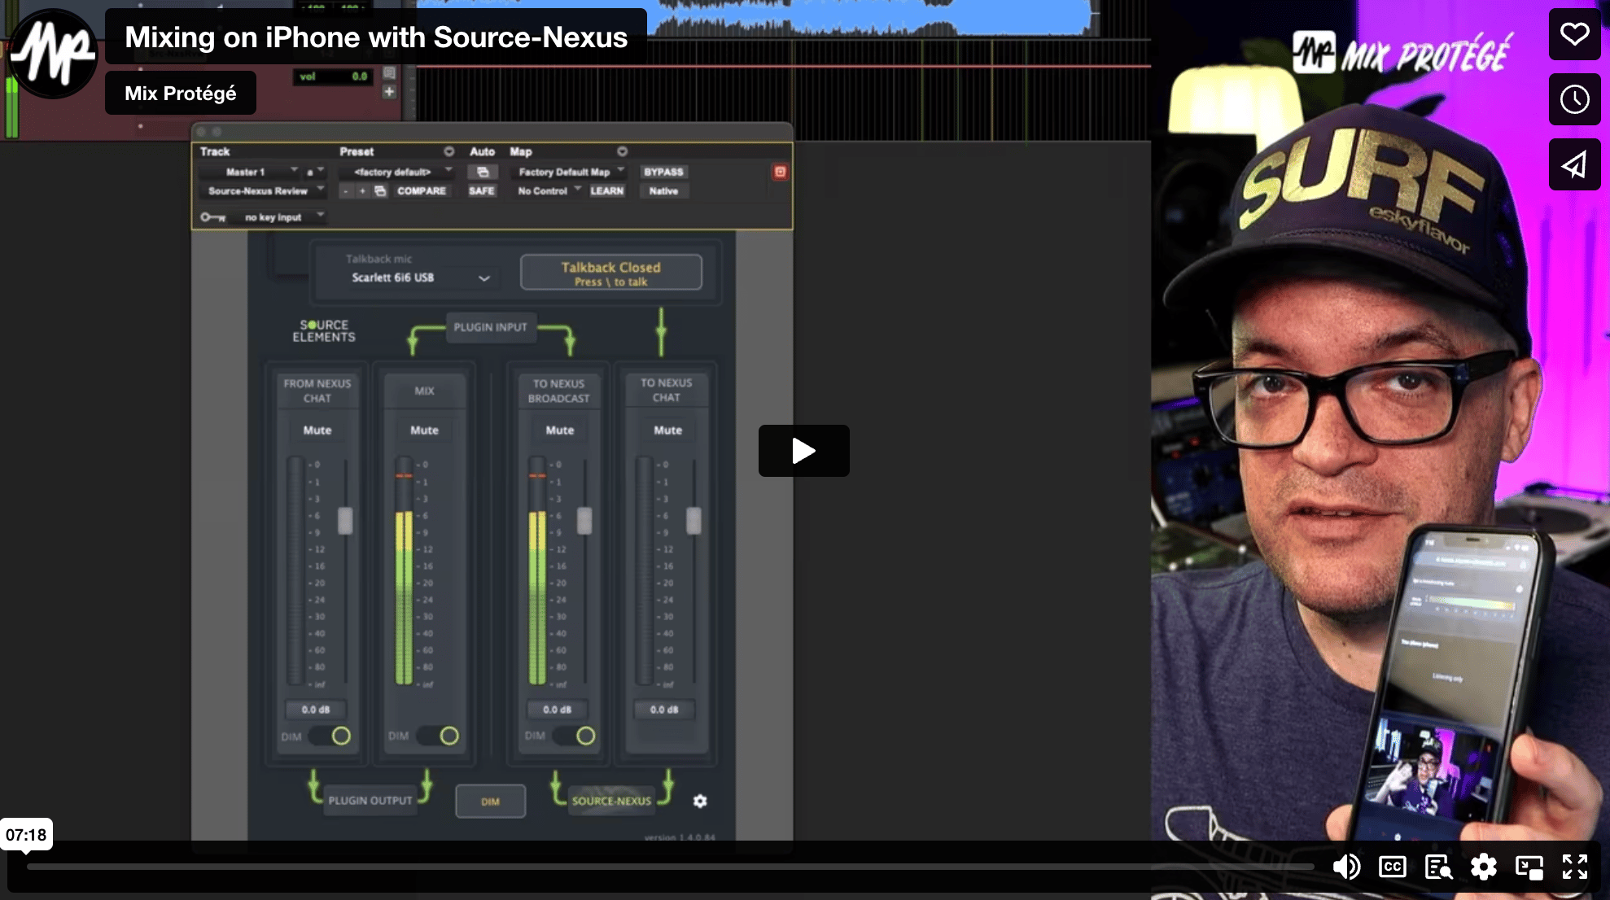Click the LEARN button
This screenshot has height=900, width=1610.
click(x=606, y=190)
